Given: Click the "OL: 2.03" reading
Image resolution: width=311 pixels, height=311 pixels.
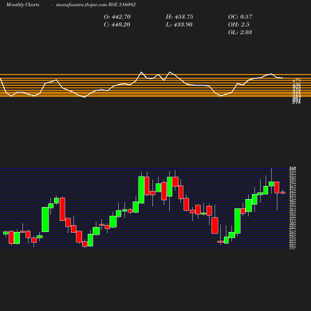Looking at the screenshot, I should pyautogui.click(x=240, y=32).
